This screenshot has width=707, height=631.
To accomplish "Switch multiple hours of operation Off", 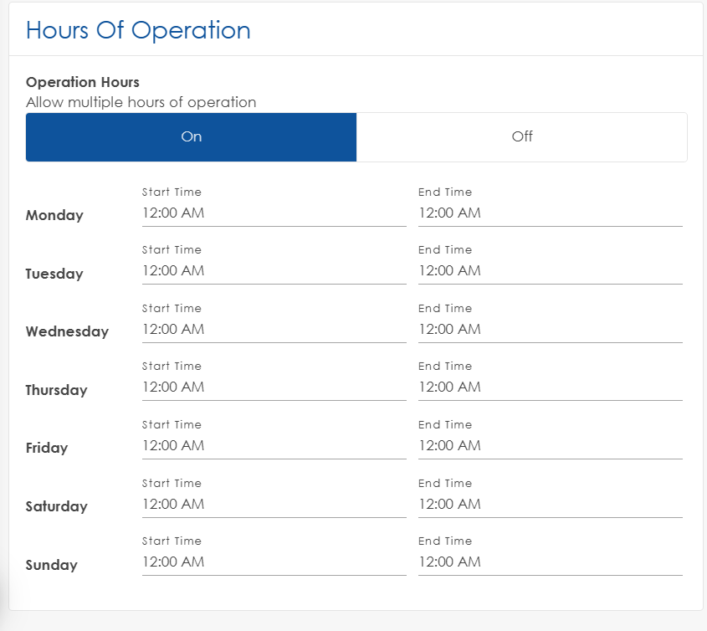I will 522,136.
